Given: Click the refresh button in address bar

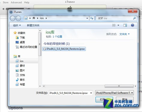Looking at the screenshot, I should tap(92, 18).
